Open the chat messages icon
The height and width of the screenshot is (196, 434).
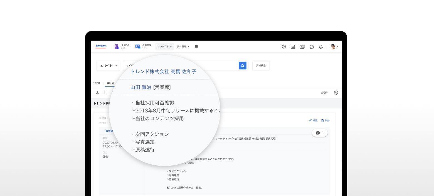pyautogui.click(x=312, y=47)
